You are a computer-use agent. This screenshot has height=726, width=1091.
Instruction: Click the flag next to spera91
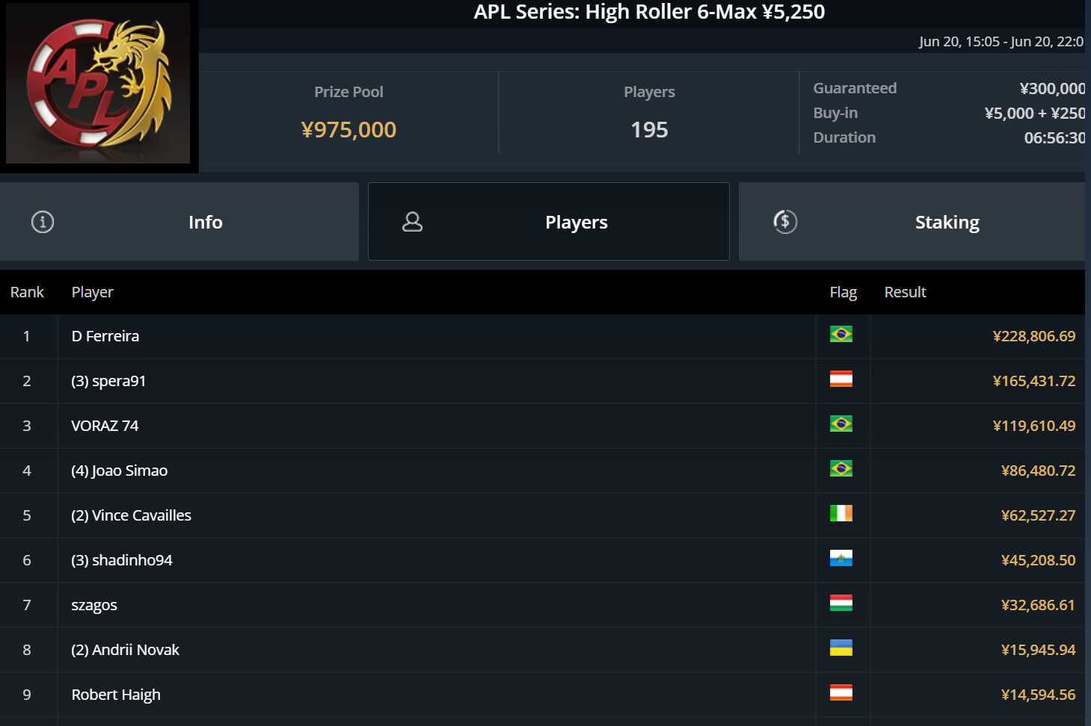click(840, 379)
